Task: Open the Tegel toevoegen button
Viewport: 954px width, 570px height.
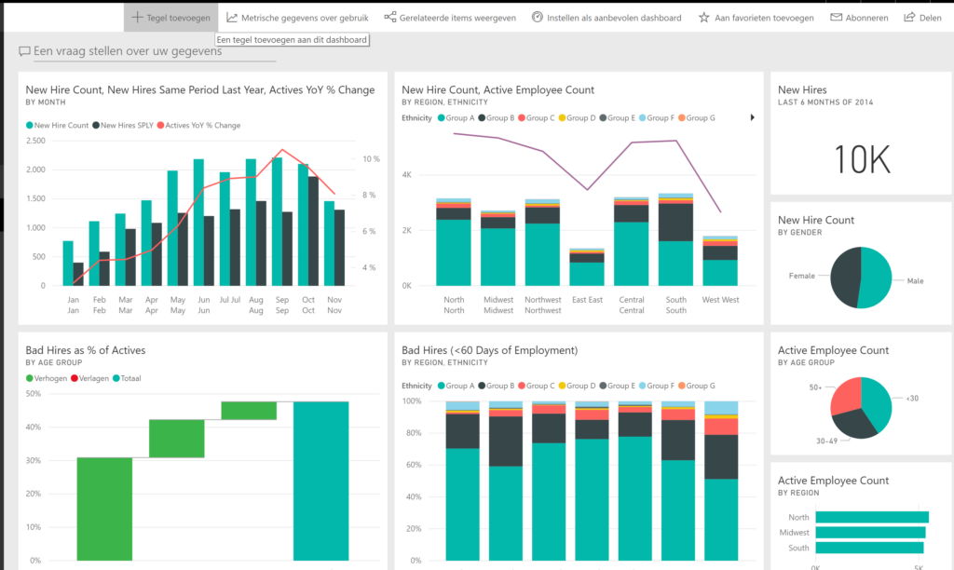Action: [171, 17]
